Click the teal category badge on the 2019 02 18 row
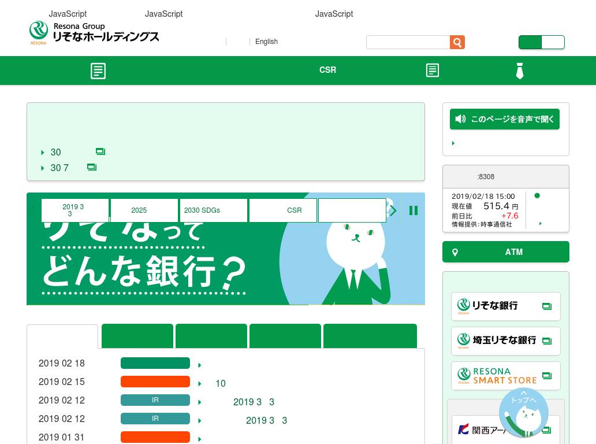Image resolution: width=596 pixels, height=444 pixels. tap(155, 363)
